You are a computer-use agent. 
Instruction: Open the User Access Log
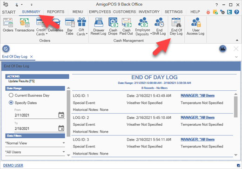coord(195,27)
